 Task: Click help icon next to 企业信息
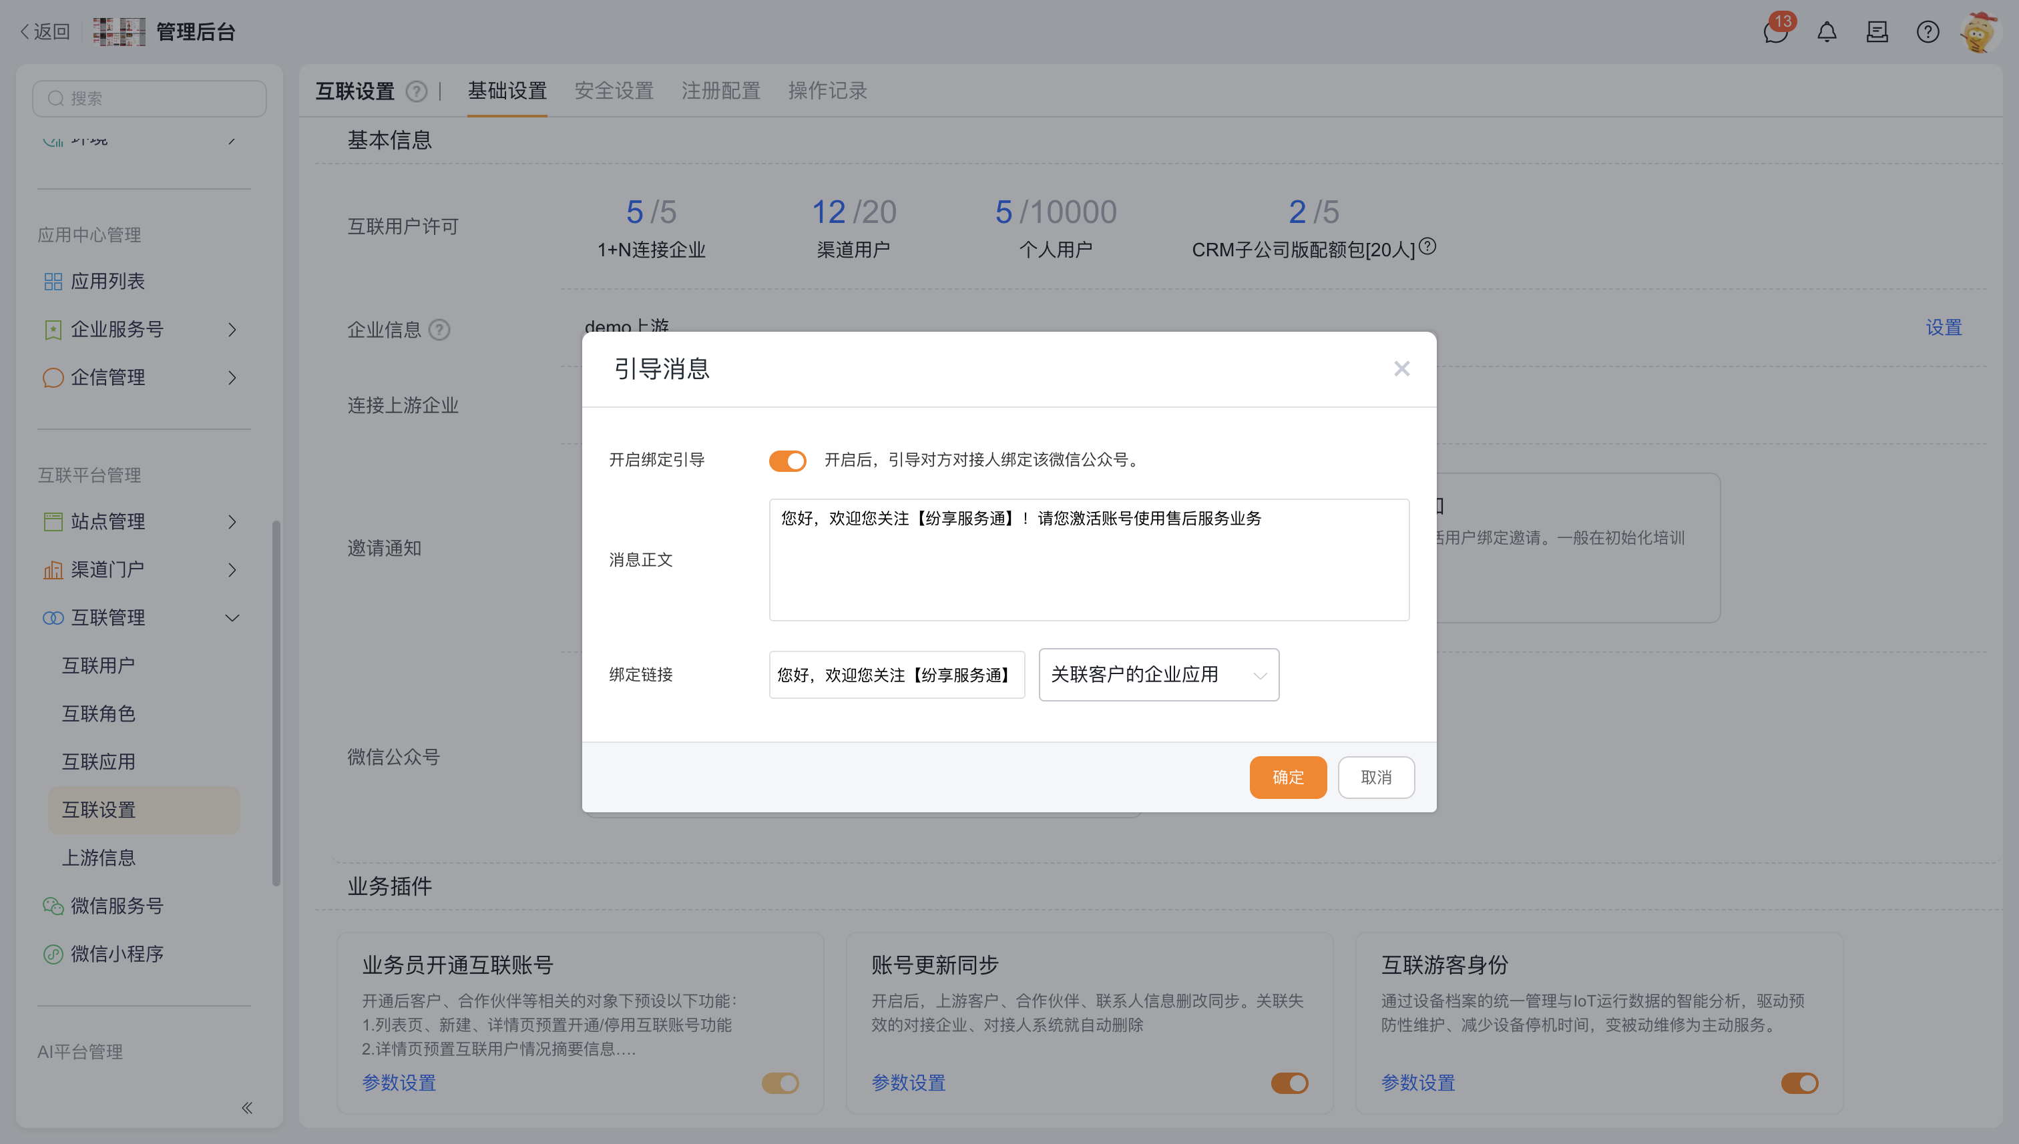click(439, 329)
